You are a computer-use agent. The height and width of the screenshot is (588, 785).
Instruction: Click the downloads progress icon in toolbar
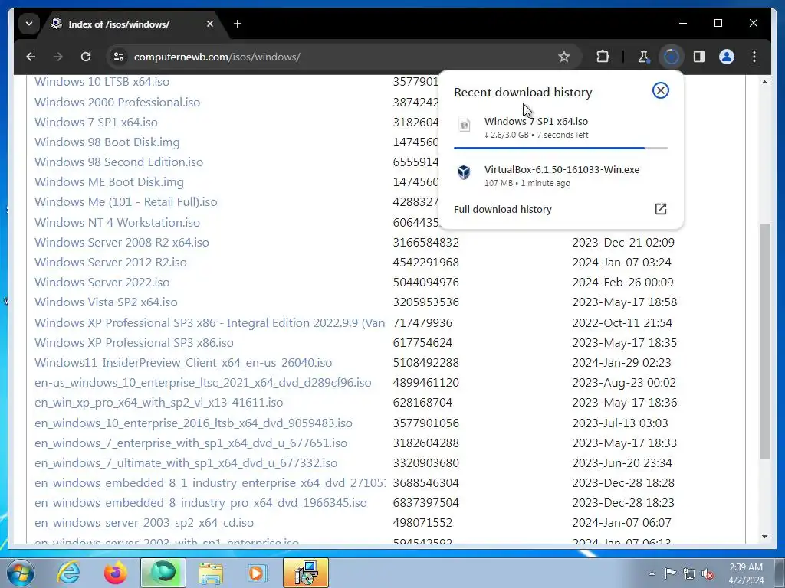pyautogui.click(x=672, y=57)
